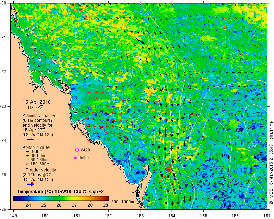The image size is (274, 219).
Task: Click the '200' bathymetry depth label
Action: [115, 202]
